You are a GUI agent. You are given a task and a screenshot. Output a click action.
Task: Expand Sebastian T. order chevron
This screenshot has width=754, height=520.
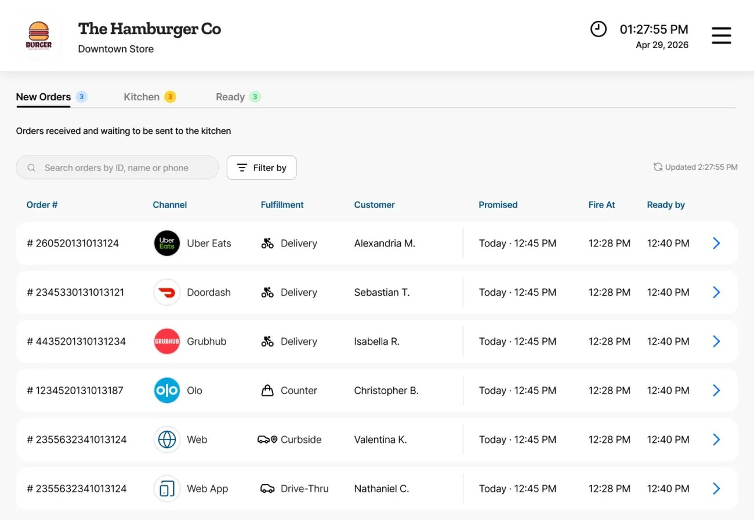tap(716, 292)
